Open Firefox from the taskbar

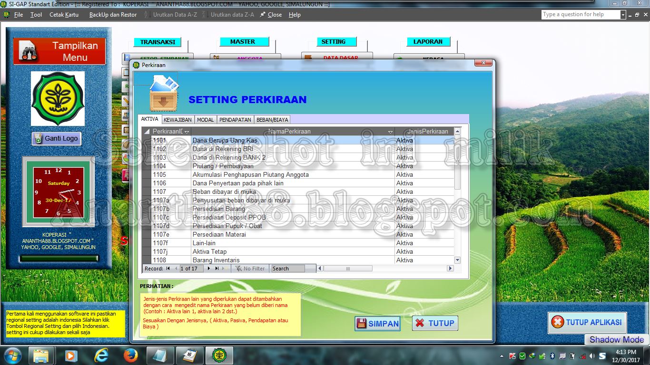pyautogui.click(x=130, y=355)
